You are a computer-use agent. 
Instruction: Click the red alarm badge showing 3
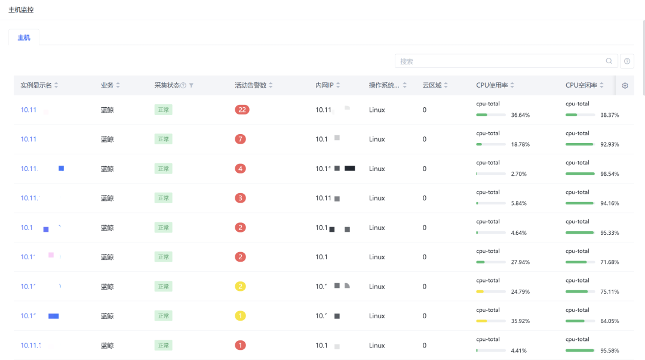[x=240, y=198]
